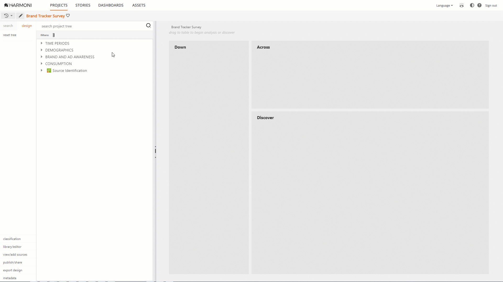Image resolution: width=503 pixels, height=282 pixels.
Task: Click the filters: label
Action: (45, 35)
